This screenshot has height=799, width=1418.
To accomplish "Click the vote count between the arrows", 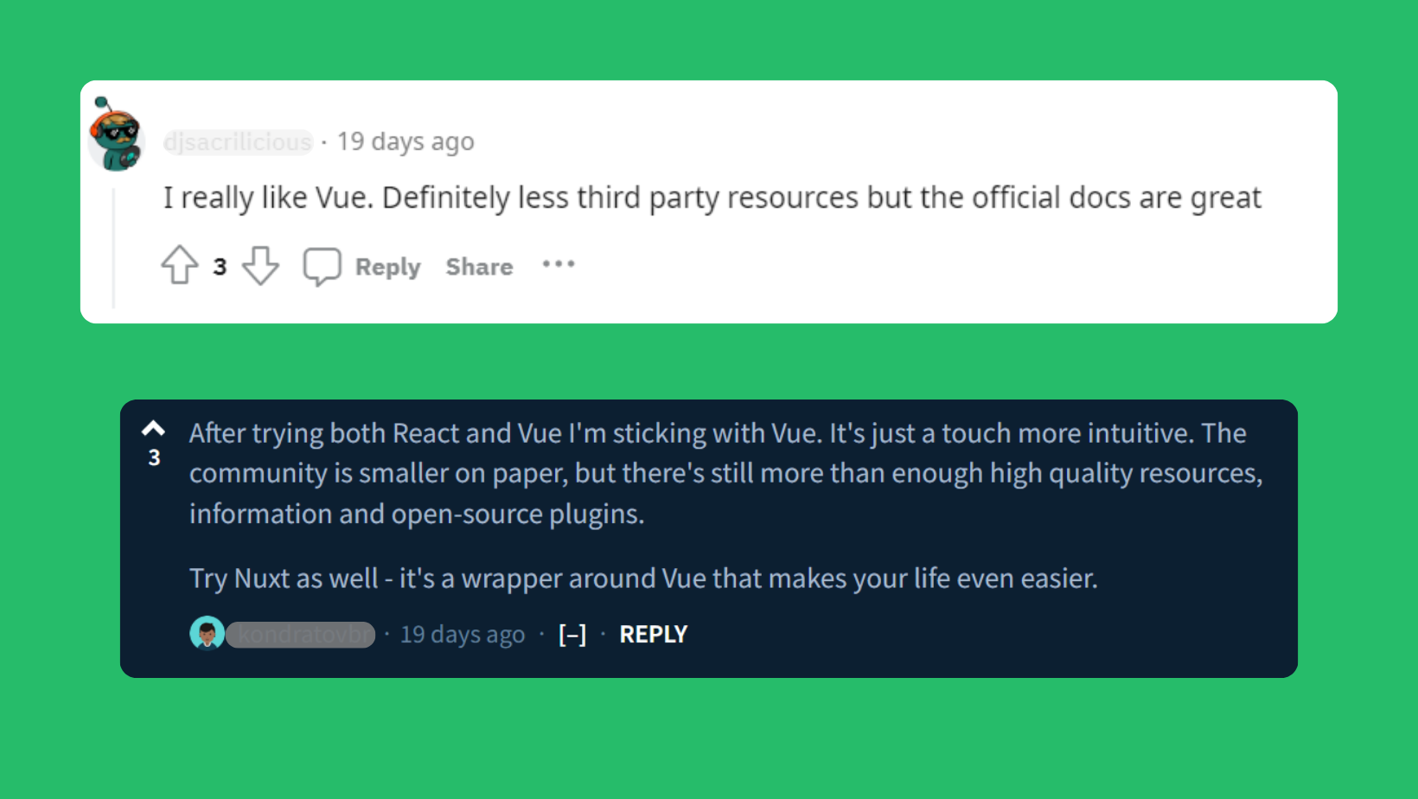I will point(220,266).
